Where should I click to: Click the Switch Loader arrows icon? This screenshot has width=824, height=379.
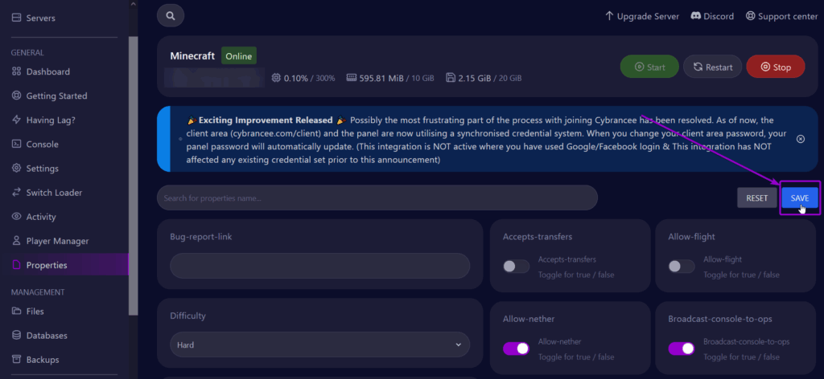click(x=16, y=192)
